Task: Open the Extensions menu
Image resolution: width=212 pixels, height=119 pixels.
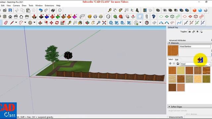Action: 49,6
